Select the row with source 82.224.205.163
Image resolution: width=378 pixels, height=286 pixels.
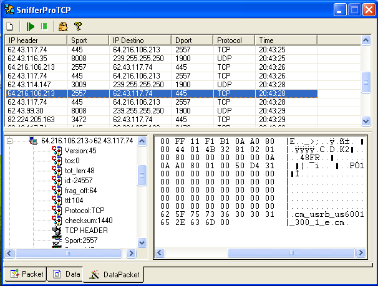coord(31,119)
